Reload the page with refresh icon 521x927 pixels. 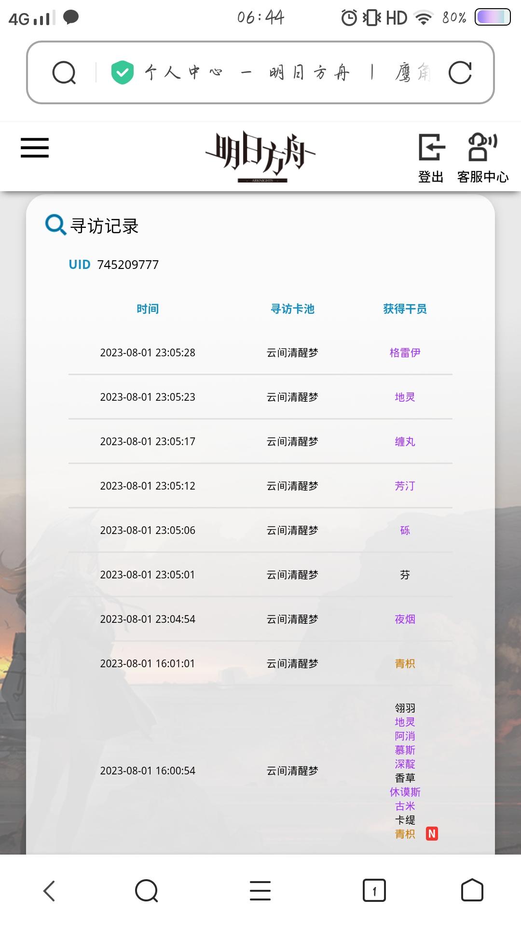tap(460, 73)
